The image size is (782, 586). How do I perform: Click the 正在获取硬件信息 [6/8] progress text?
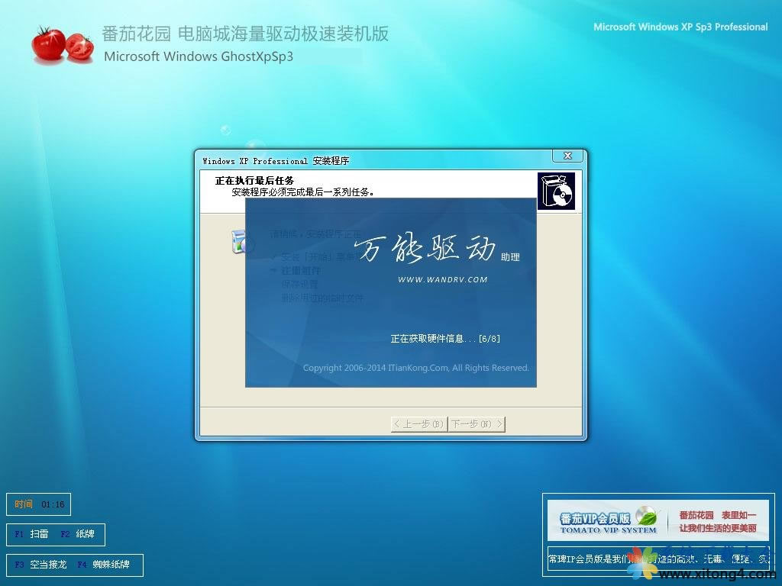(445, 339)
